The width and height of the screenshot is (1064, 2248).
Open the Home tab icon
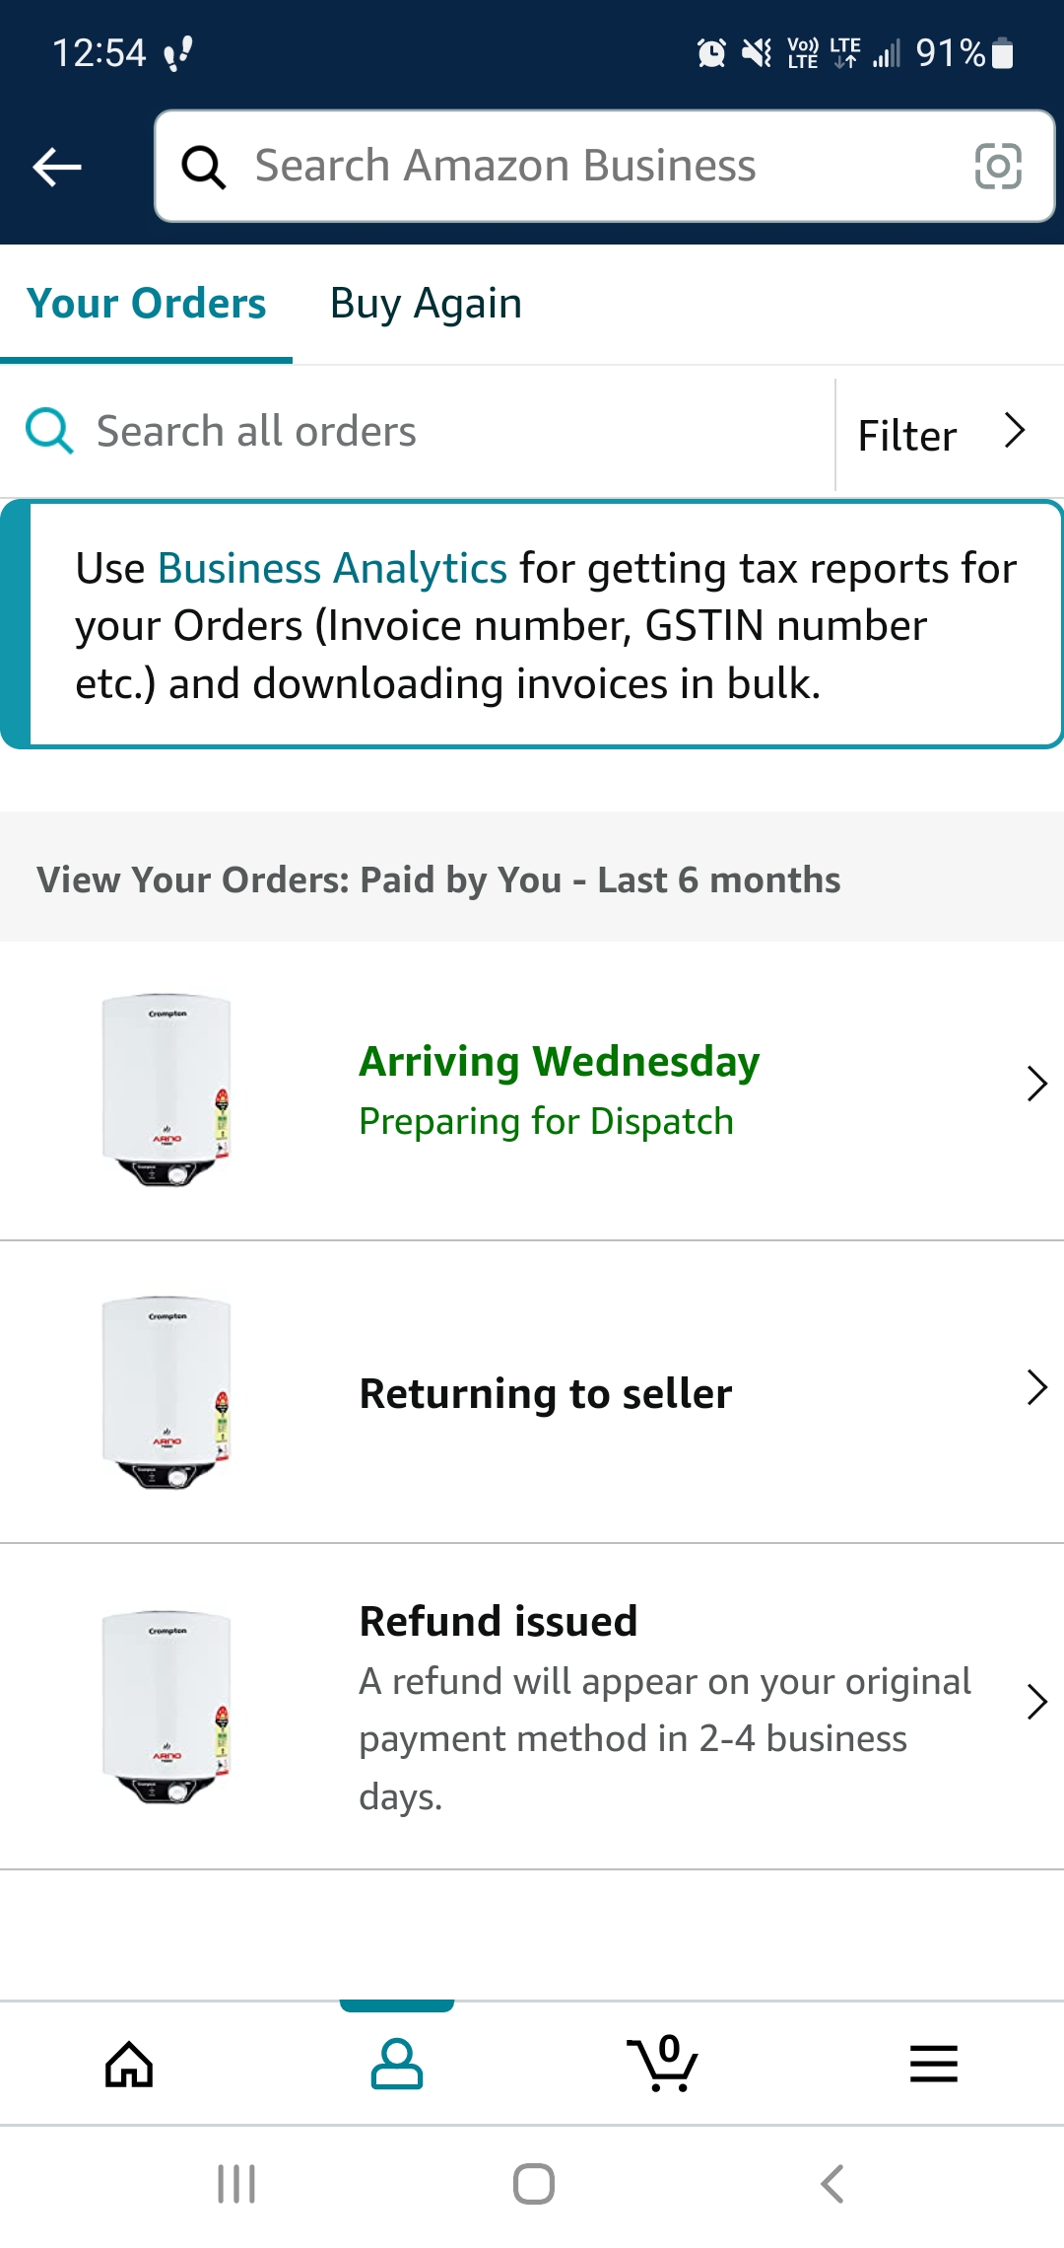coord(129,2064)
